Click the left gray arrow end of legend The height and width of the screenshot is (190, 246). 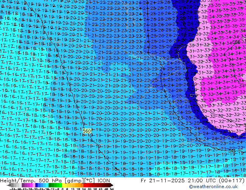tap(9, 185)
